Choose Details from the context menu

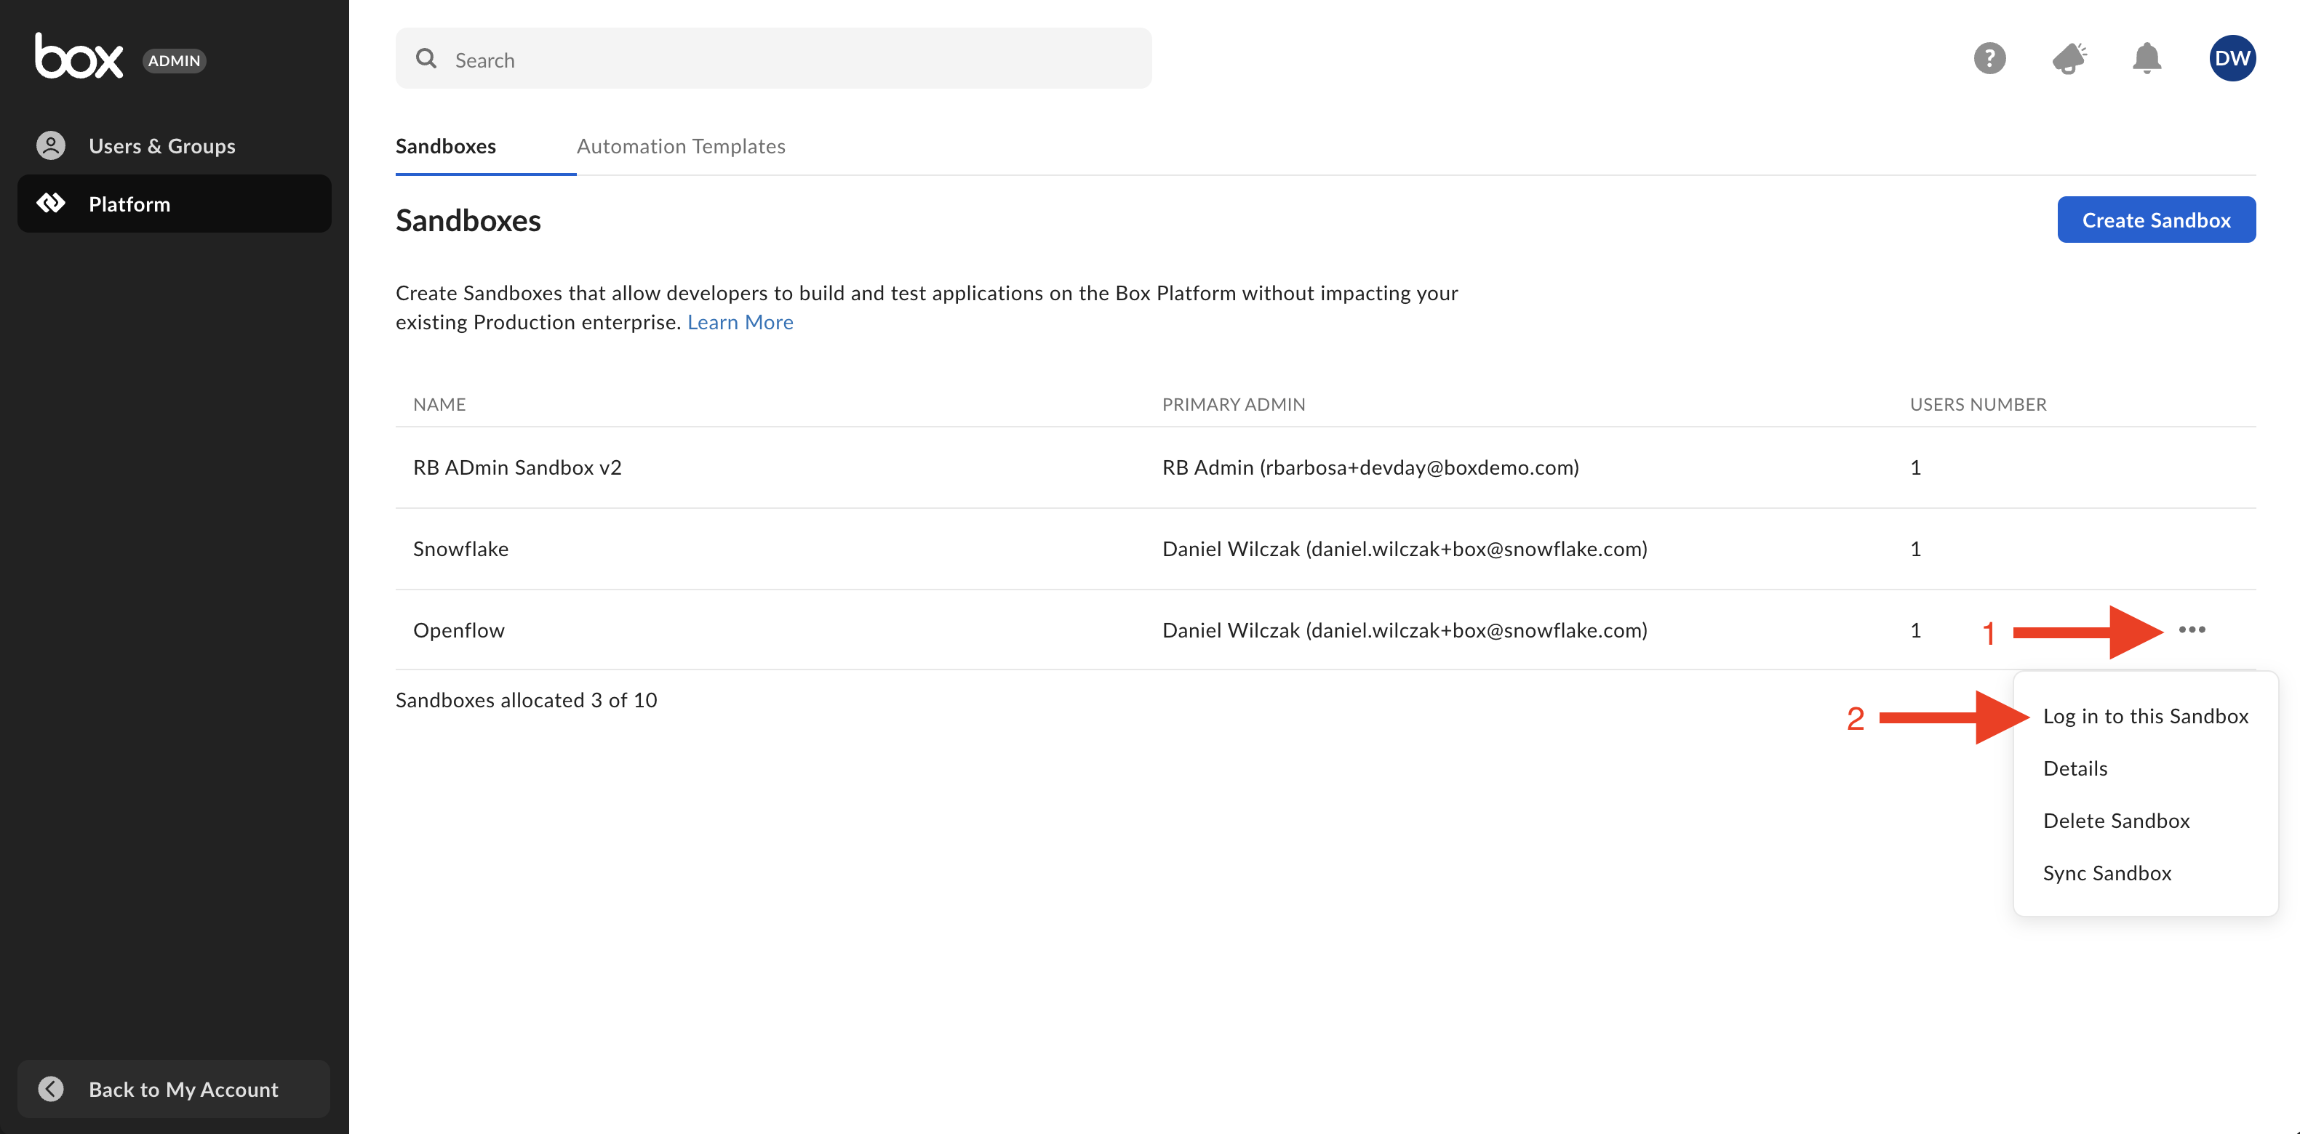pyautogui.click(x=2074, y=768)
